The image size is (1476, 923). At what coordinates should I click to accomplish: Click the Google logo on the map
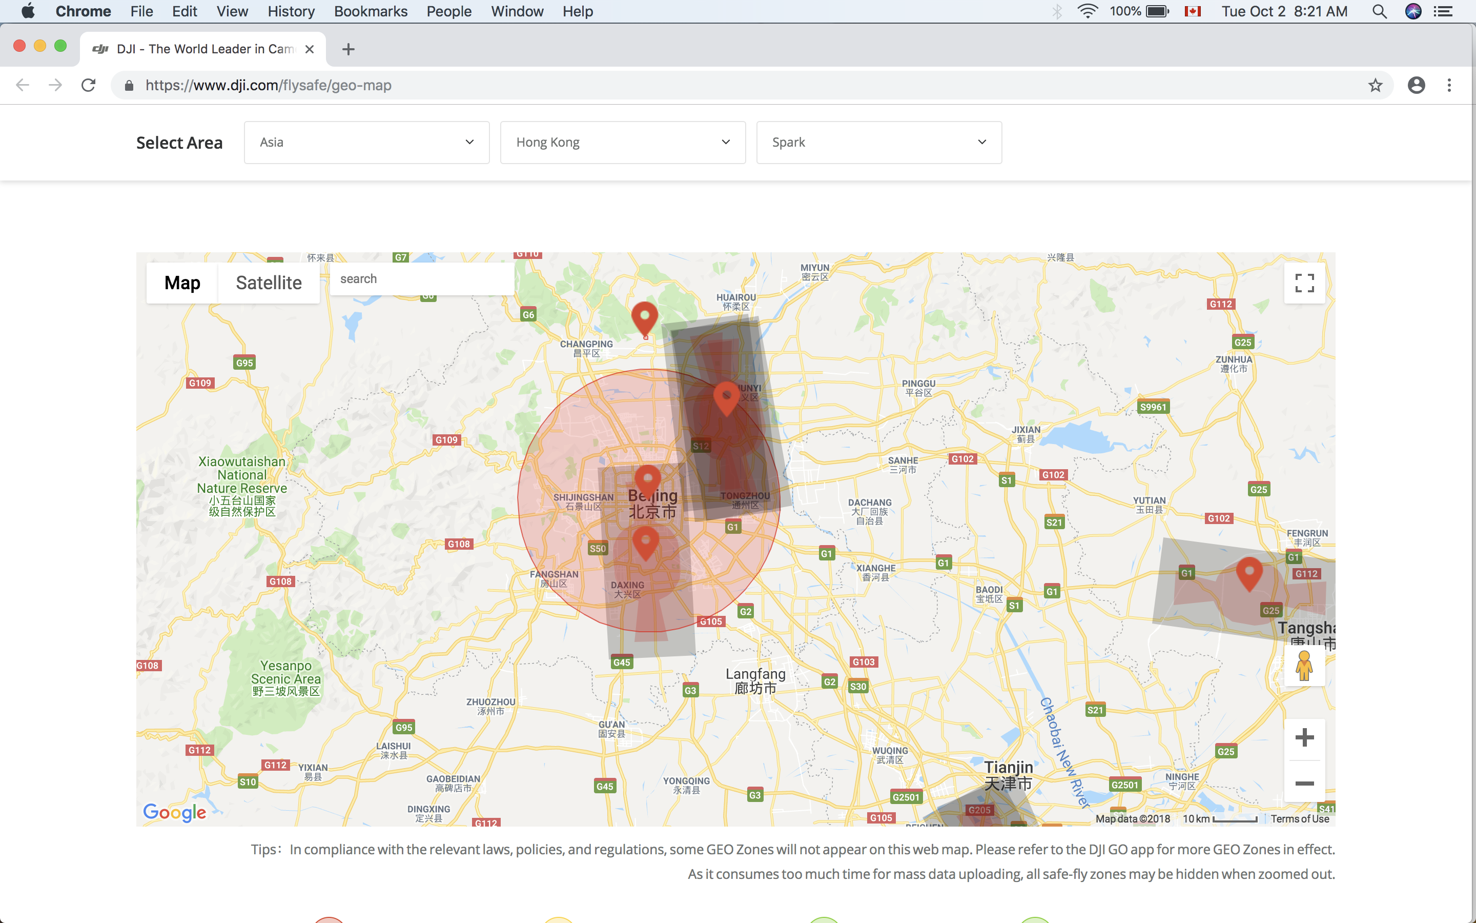pyautogui.click(x=174, y=812)
